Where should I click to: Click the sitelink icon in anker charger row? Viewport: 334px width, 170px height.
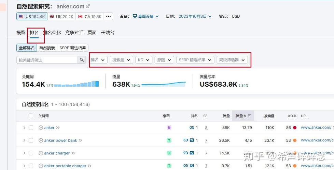pos(186,153)
